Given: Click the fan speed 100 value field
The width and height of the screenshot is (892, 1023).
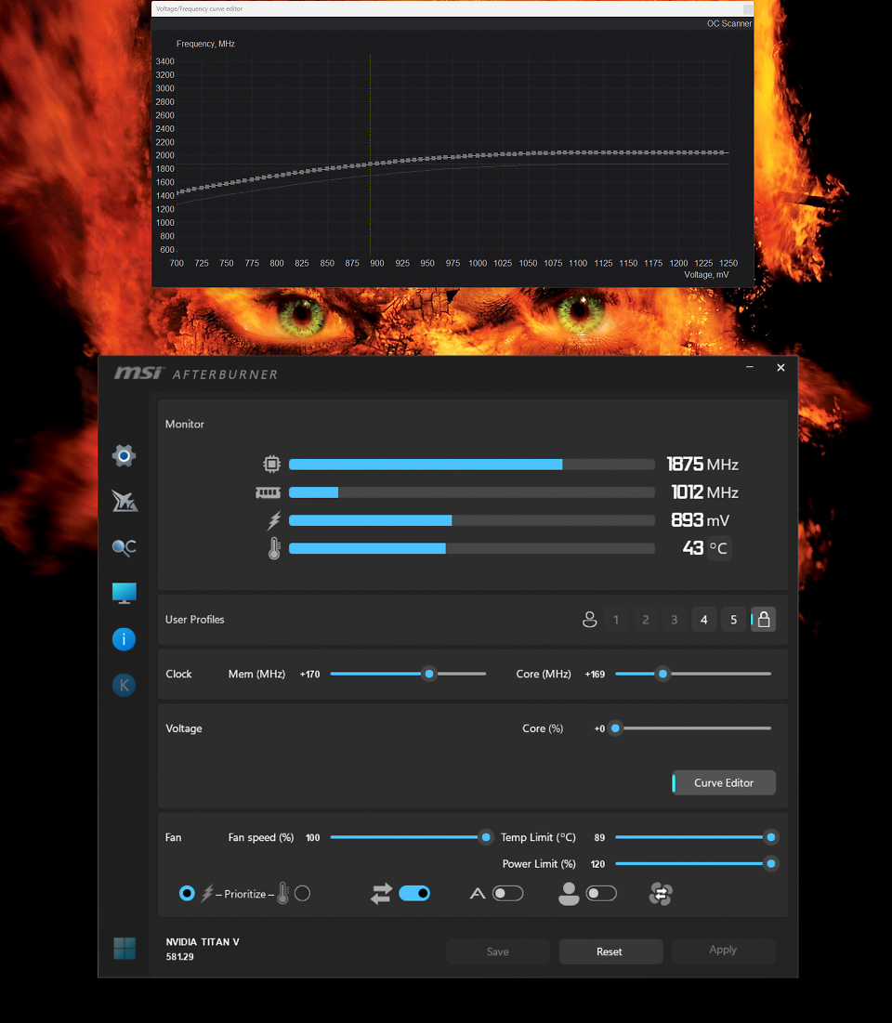Looking at the screenshot, I should [x=312, y=837].
